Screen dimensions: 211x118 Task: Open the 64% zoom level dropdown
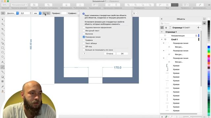tap(5, 5)
